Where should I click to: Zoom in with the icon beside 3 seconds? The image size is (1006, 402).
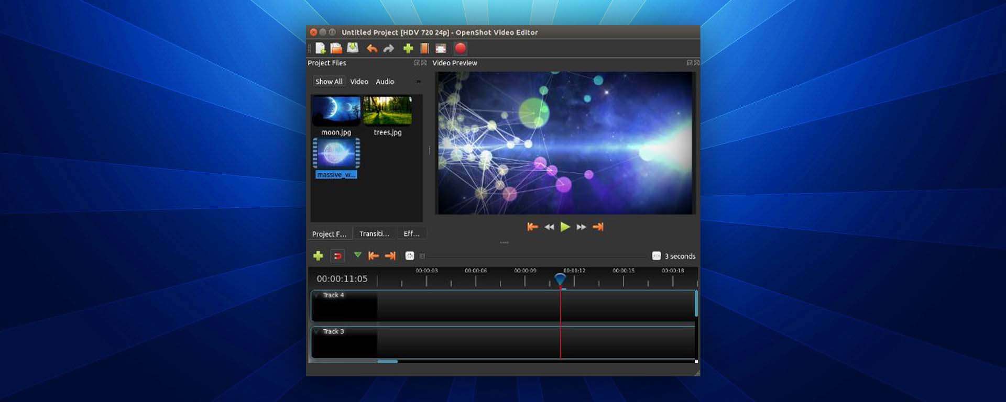pyautogui.click(x=657, y=255)
